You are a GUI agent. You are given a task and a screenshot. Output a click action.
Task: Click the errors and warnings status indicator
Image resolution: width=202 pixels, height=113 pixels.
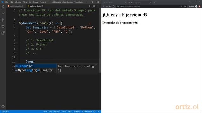pyautogui.click(x=5, y=112)
